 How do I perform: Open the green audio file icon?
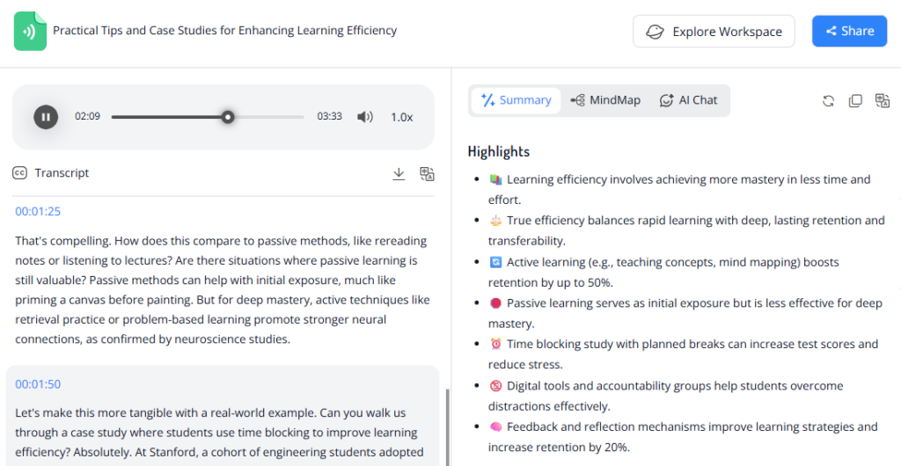click(30, 31)
